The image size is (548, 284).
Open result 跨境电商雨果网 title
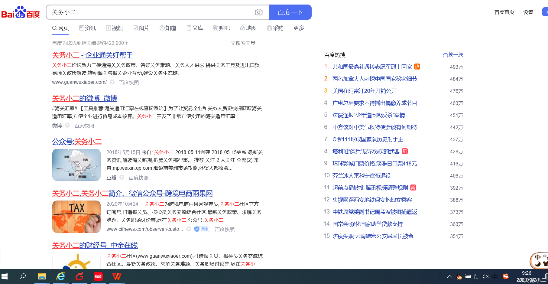tap(132, 193)
